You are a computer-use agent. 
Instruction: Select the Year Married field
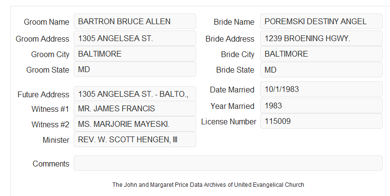[321, 106]
